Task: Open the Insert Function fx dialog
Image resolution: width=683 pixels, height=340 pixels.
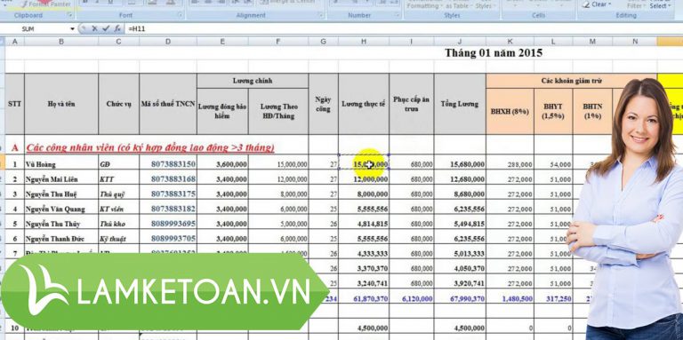Action: pyautogui.click(x=117, y=28)
